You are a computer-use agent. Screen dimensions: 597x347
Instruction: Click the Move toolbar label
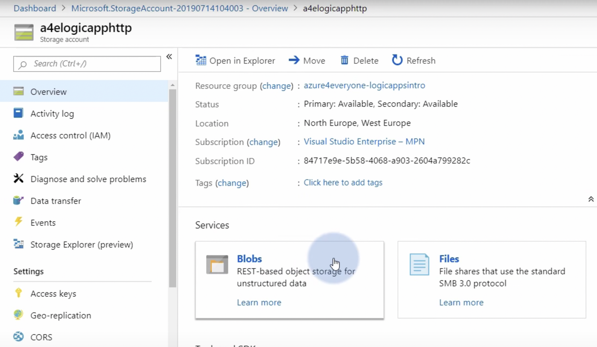(x=314, y=60)
